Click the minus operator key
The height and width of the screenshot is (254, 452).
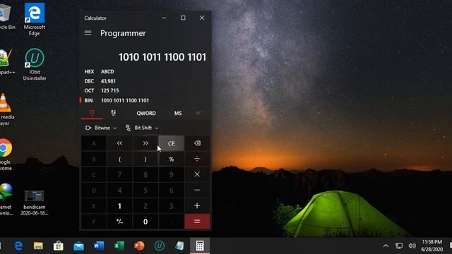point(197,190)
